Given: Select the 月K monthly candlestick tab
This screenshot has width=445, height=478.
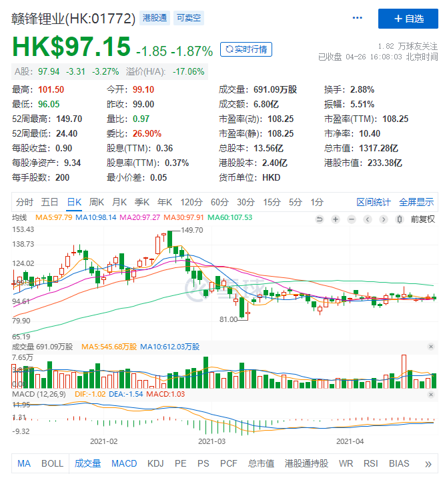Looking at the screenshot, I should (119, 202).
